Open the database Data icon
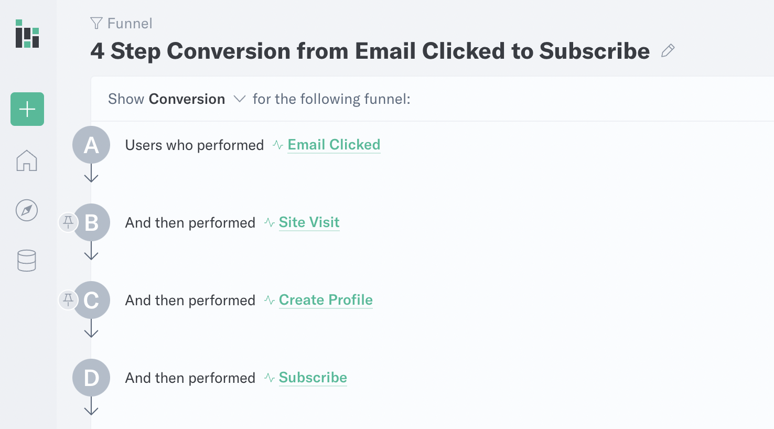Screen dimensions: 774x429 click(27, 261)
